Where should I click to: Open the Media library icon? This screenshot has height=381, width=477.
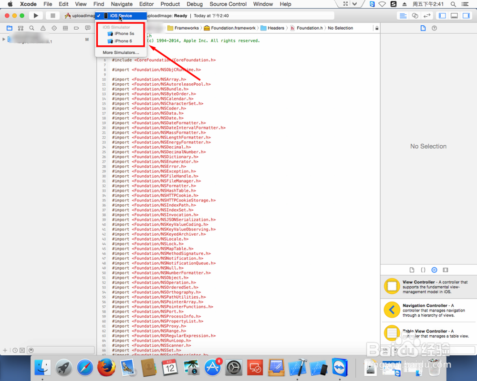(446, 270)
